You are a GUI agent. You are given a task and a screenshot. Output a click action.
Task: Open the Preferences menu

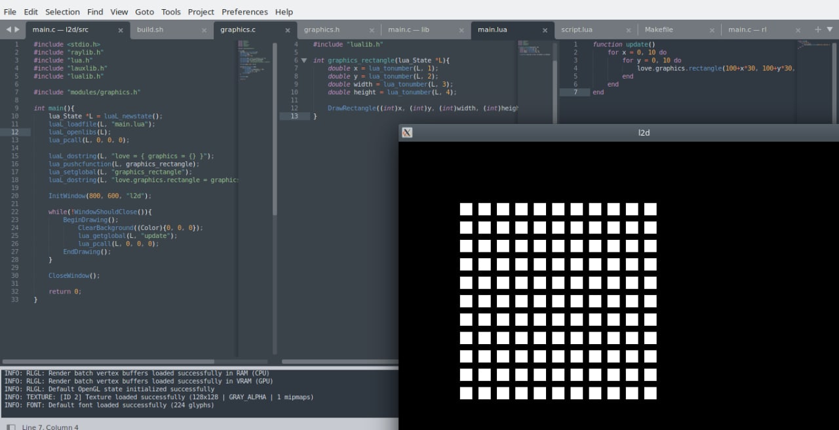pyautogui.click(x=244, y=12)
